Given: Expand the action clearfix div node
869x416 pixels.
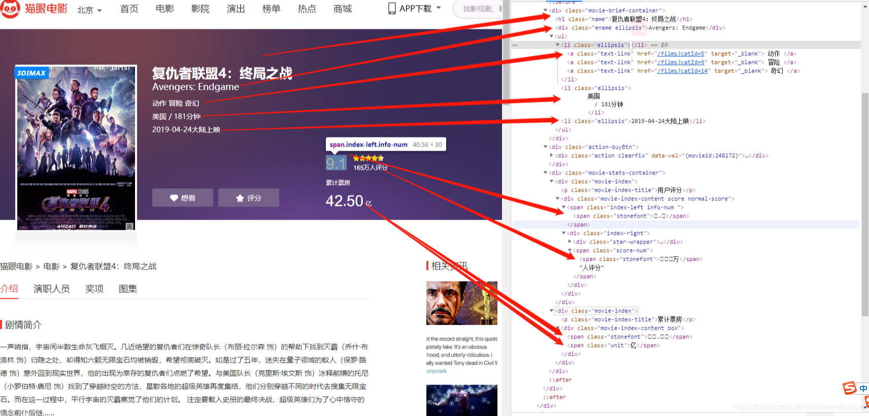Looking at the screenshot, I should click(x=552, y=155).
